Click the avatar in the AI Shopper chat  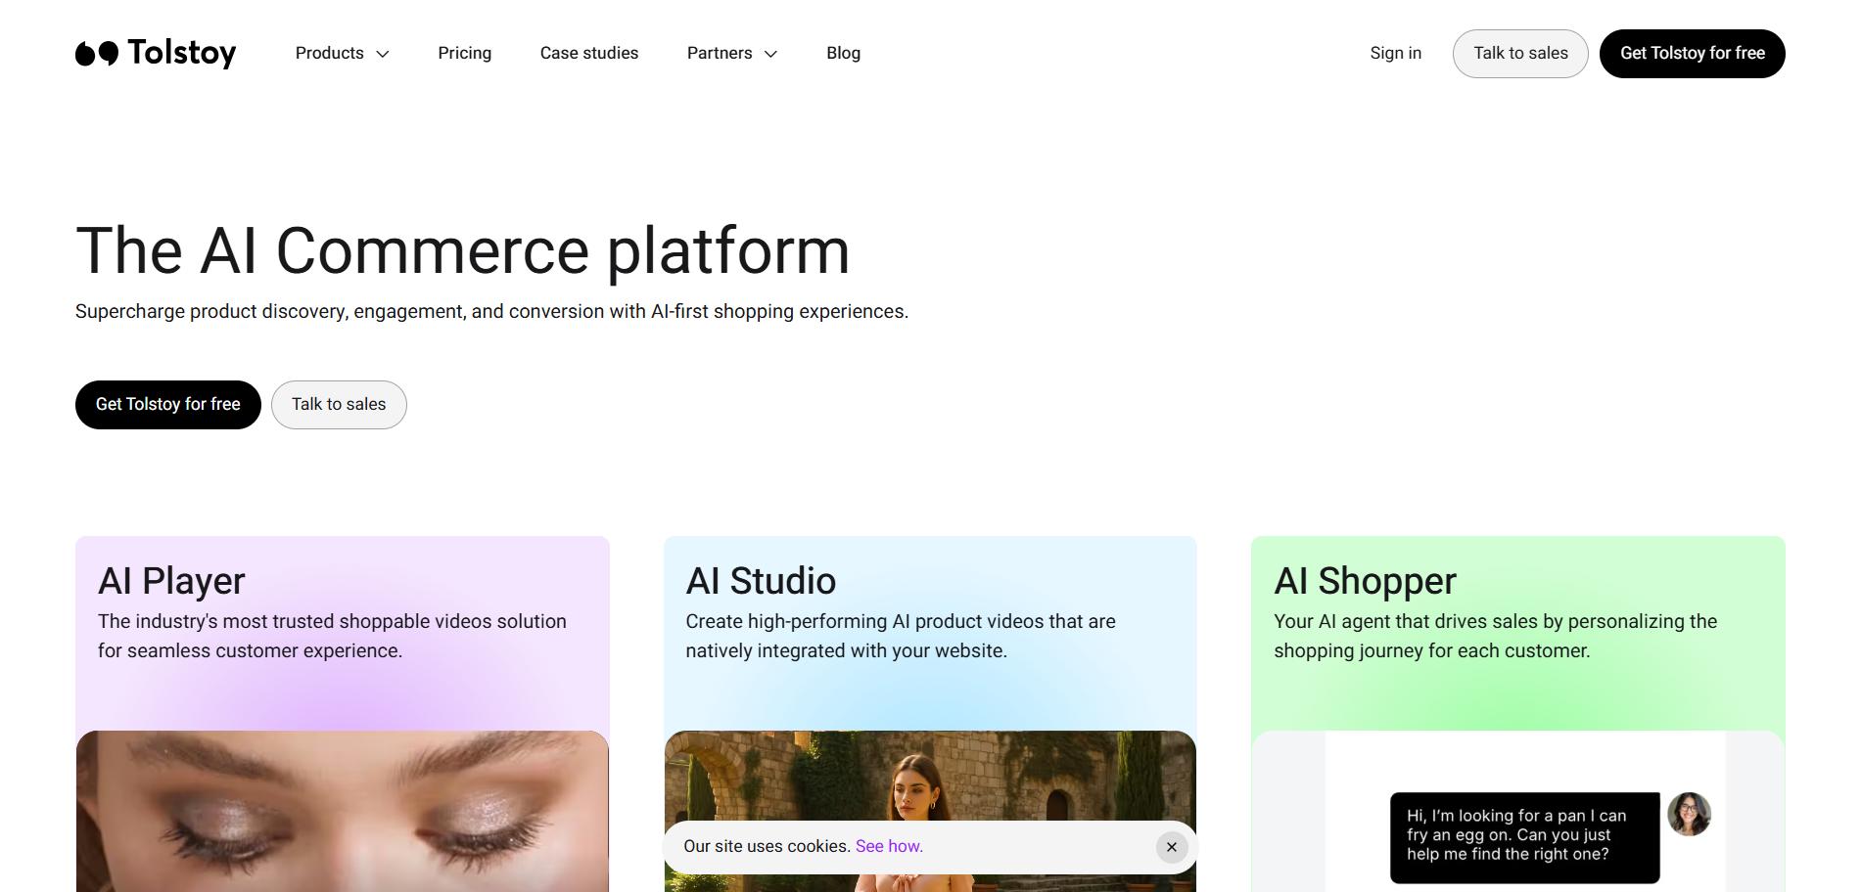click(1687, 812)
